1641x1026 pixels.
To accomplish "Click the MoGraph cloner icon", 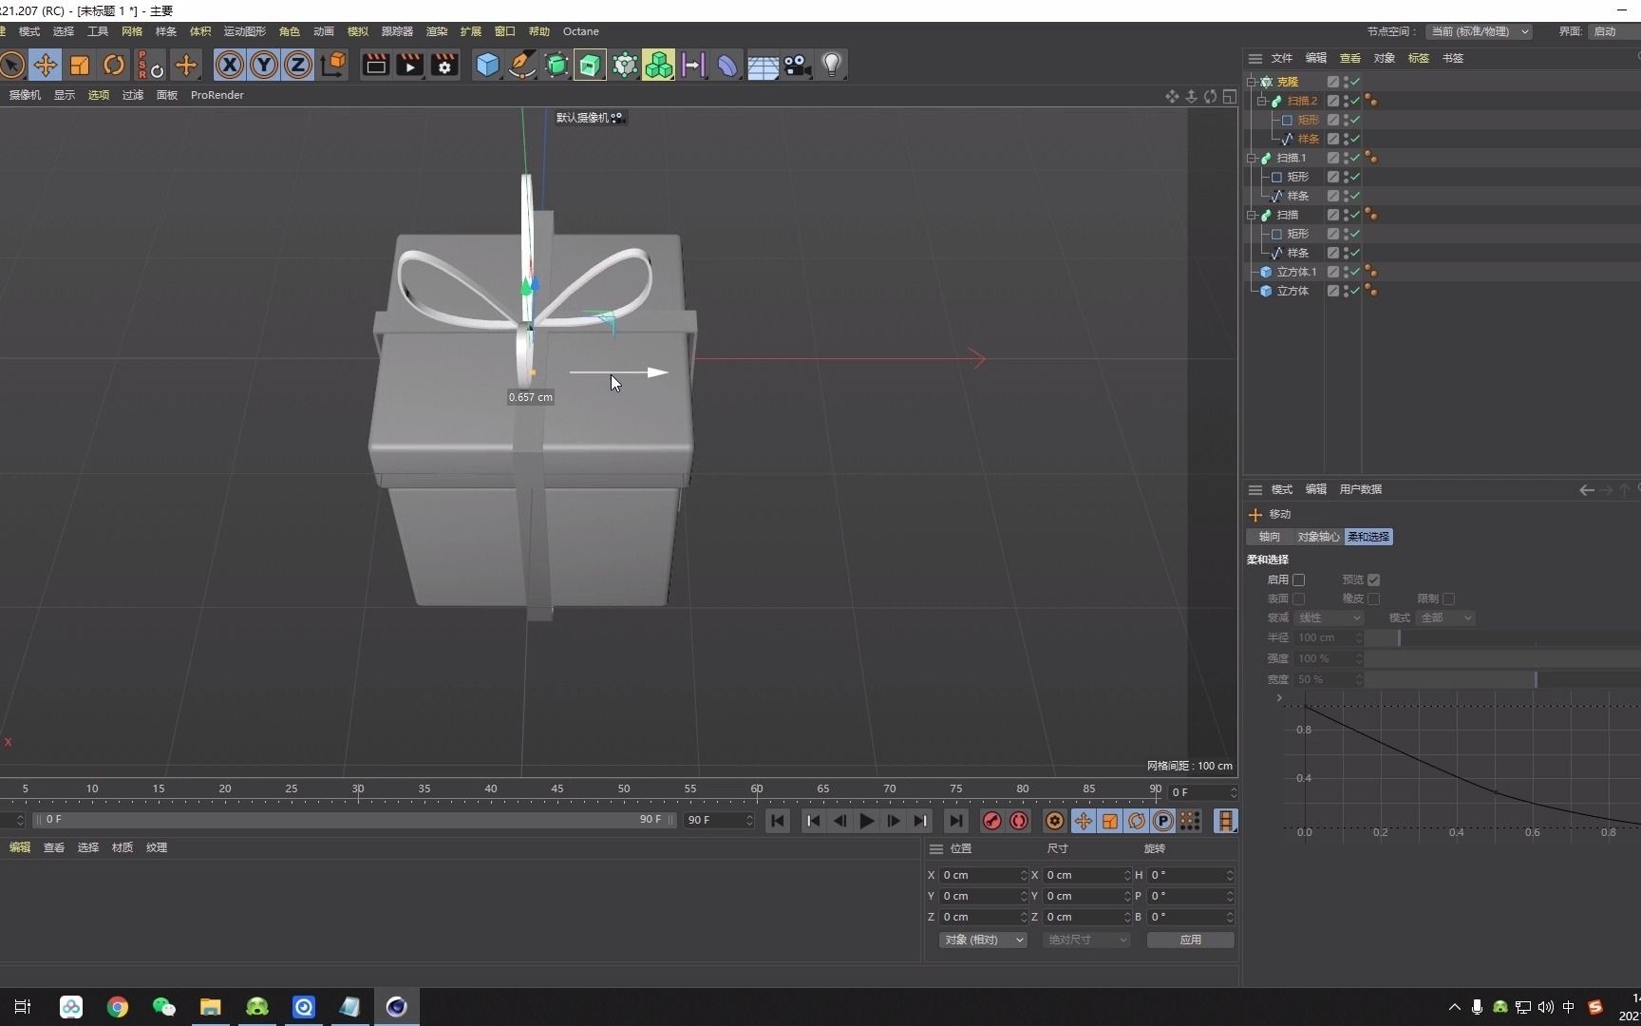I will (625, 65).
